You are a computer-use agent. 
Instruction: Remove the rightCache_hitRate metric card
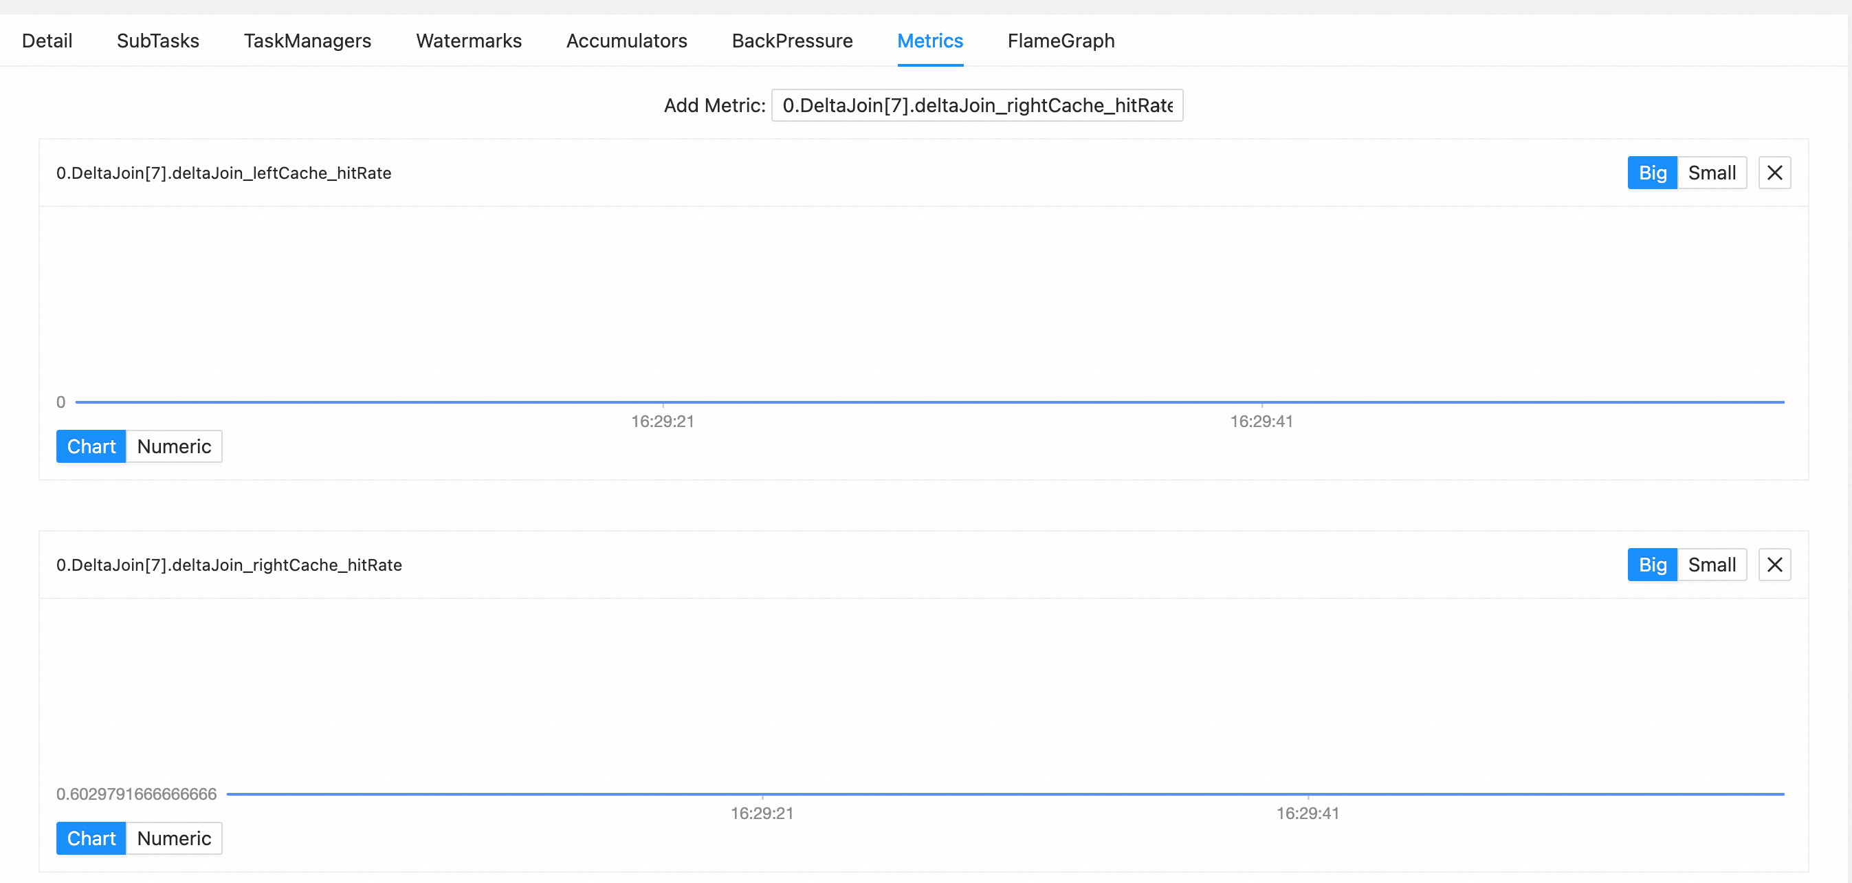(x=1774, y=565)
